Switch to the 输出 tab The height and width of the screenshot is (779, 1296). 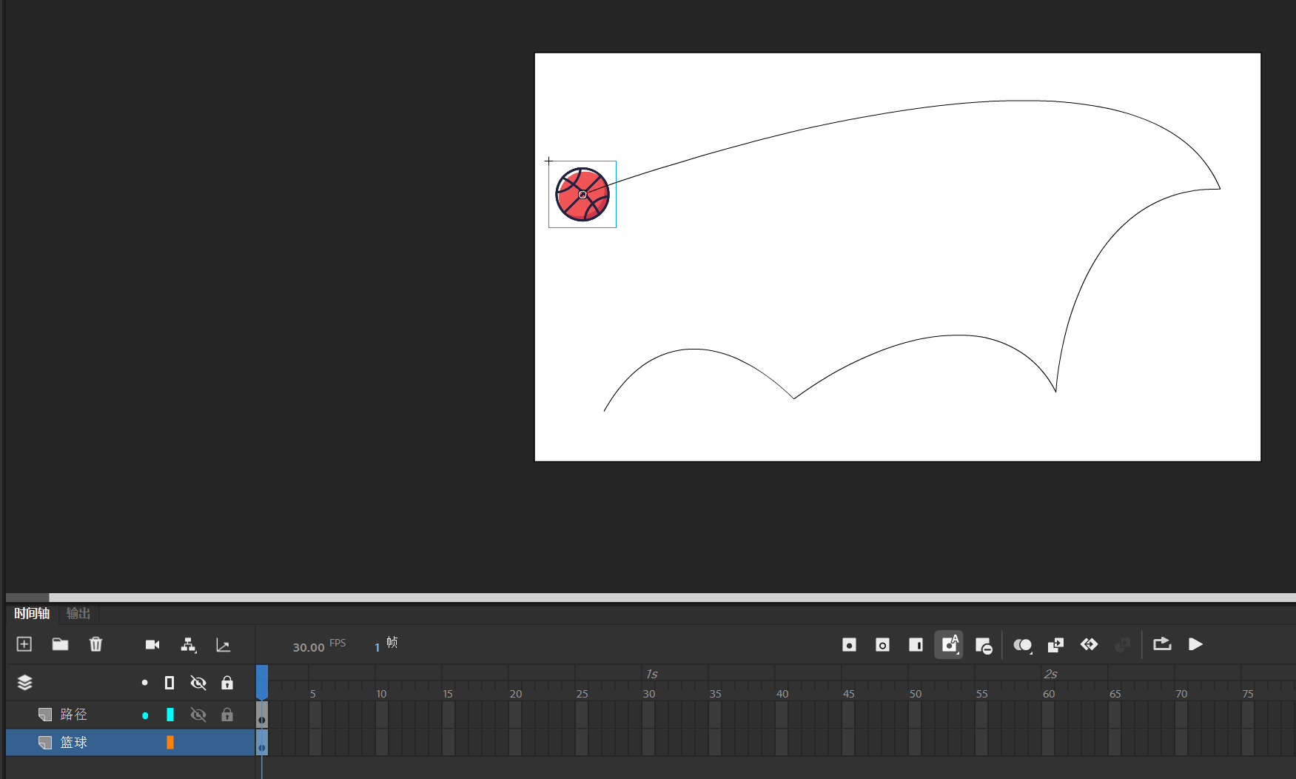[x=78, y=613]
